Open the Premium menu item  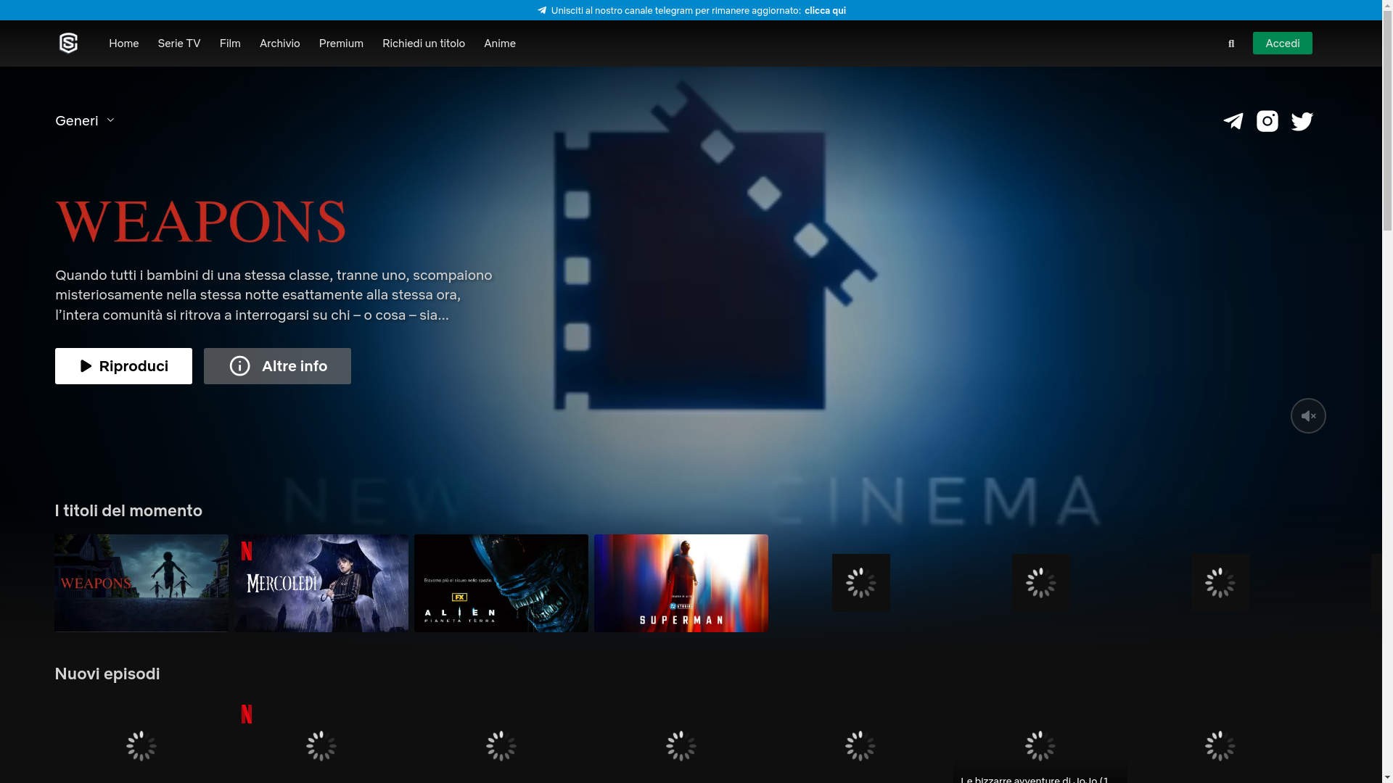click(x=341, y=43)
